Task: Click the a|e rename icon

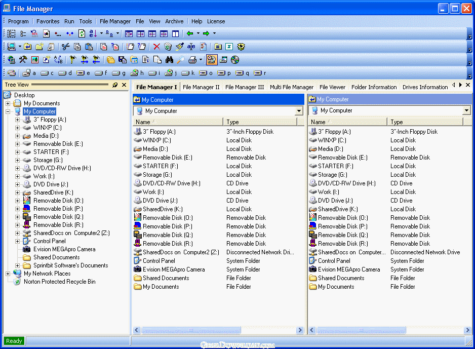Action: point(191,47)
